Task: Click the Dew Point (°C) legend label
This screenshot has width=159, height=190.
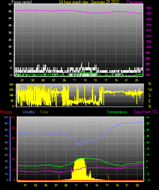Action: point(146,112)
